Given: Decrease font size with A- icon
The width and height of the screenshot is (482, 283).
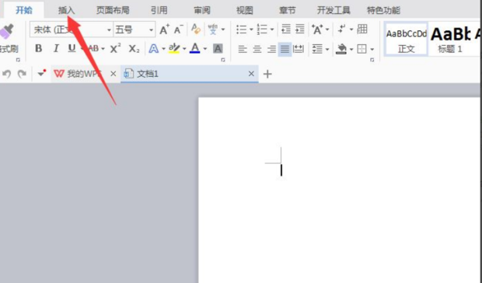Looking at the screenshot, I should click(179, 30).
